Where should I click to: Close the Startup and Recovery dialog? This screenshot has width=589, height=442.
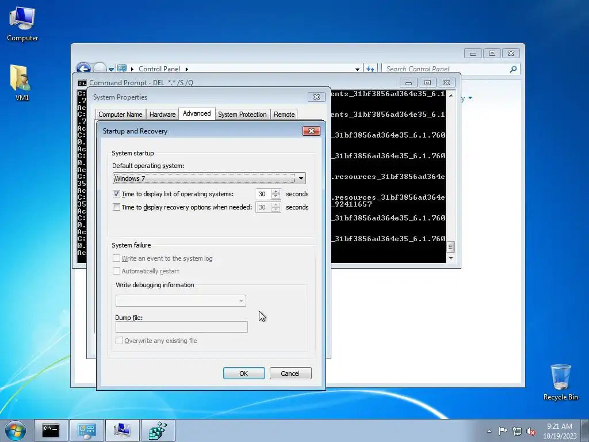311,131
